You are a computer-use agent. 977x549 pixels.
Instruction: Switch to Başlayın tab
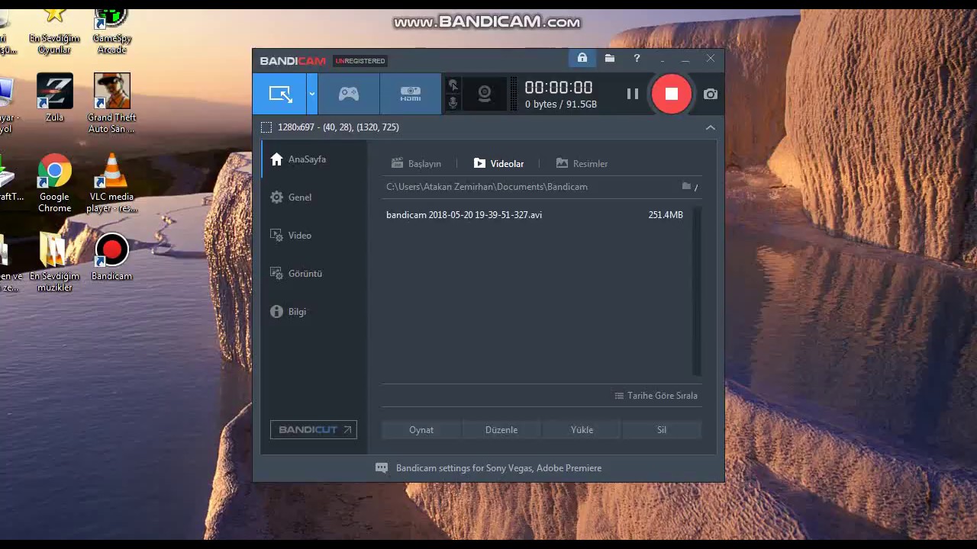pos(416,163)
